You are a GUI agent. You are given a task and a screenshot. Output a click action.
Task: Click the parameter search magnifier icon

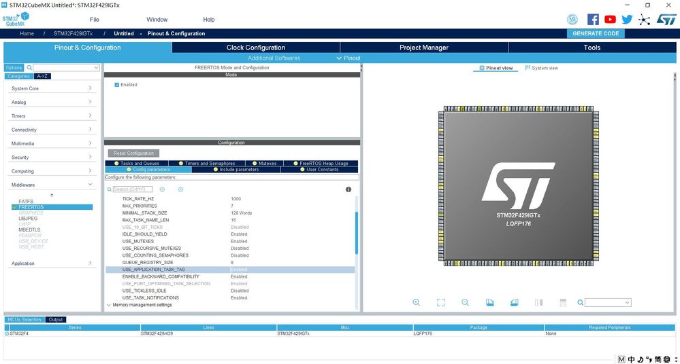(x=110, y=189)
